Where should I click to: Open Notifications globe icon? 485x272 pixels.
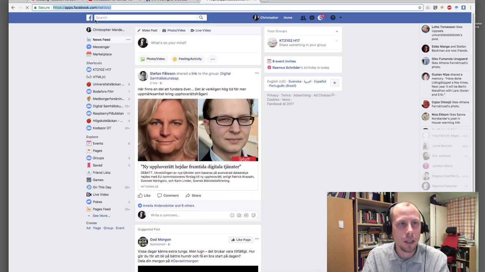coord(321,17)
